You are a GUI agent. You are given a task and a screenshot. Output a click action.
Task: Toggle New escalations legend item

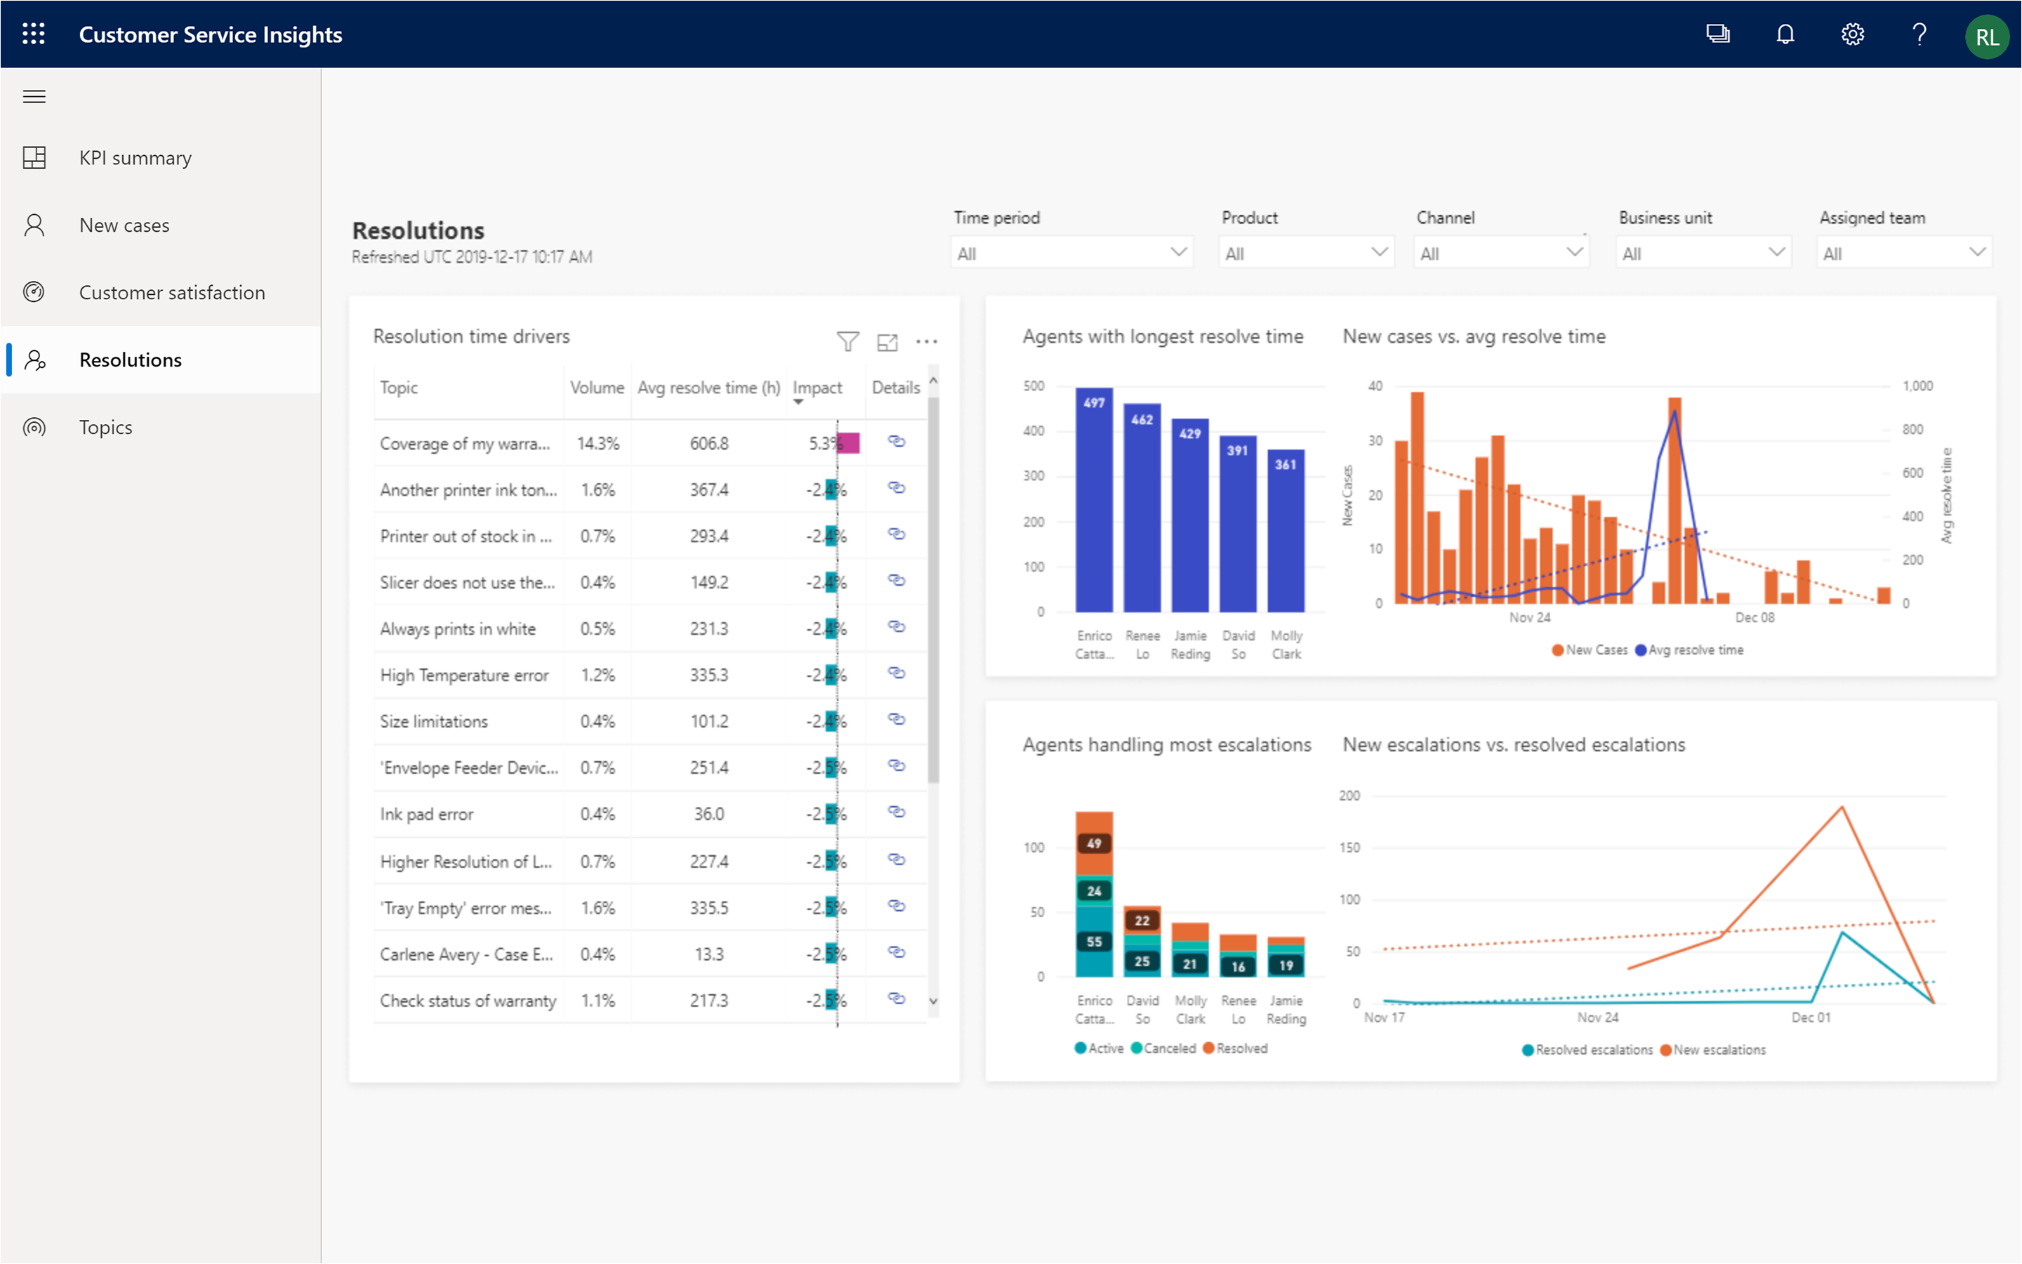[1713, 1050]
